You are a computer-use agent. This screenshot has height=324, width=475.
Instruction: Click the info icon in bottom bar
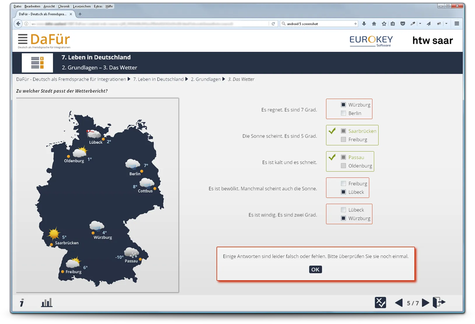coord(22,303)
